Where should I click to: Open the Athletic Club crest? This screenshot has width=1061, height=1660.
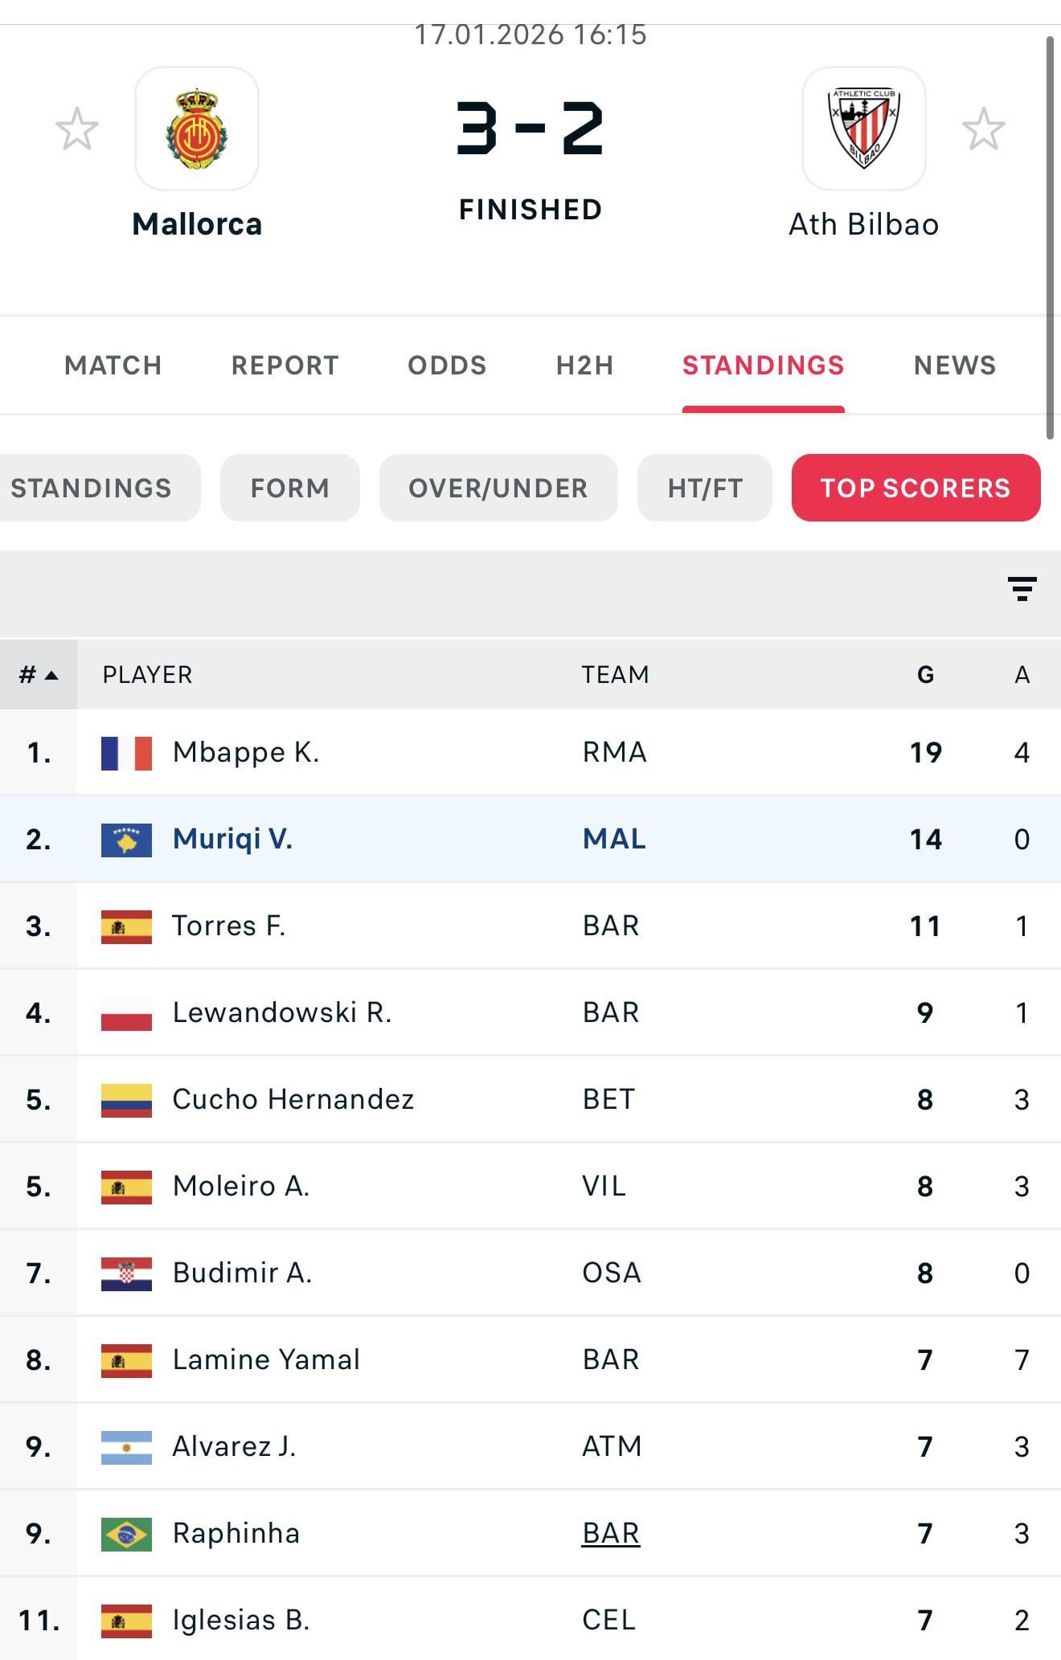(864, 129)
